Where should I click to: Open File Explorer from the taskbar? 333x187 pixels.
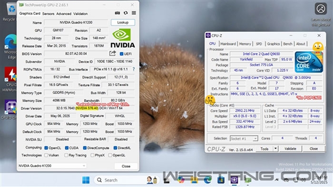tap(194, 180)
